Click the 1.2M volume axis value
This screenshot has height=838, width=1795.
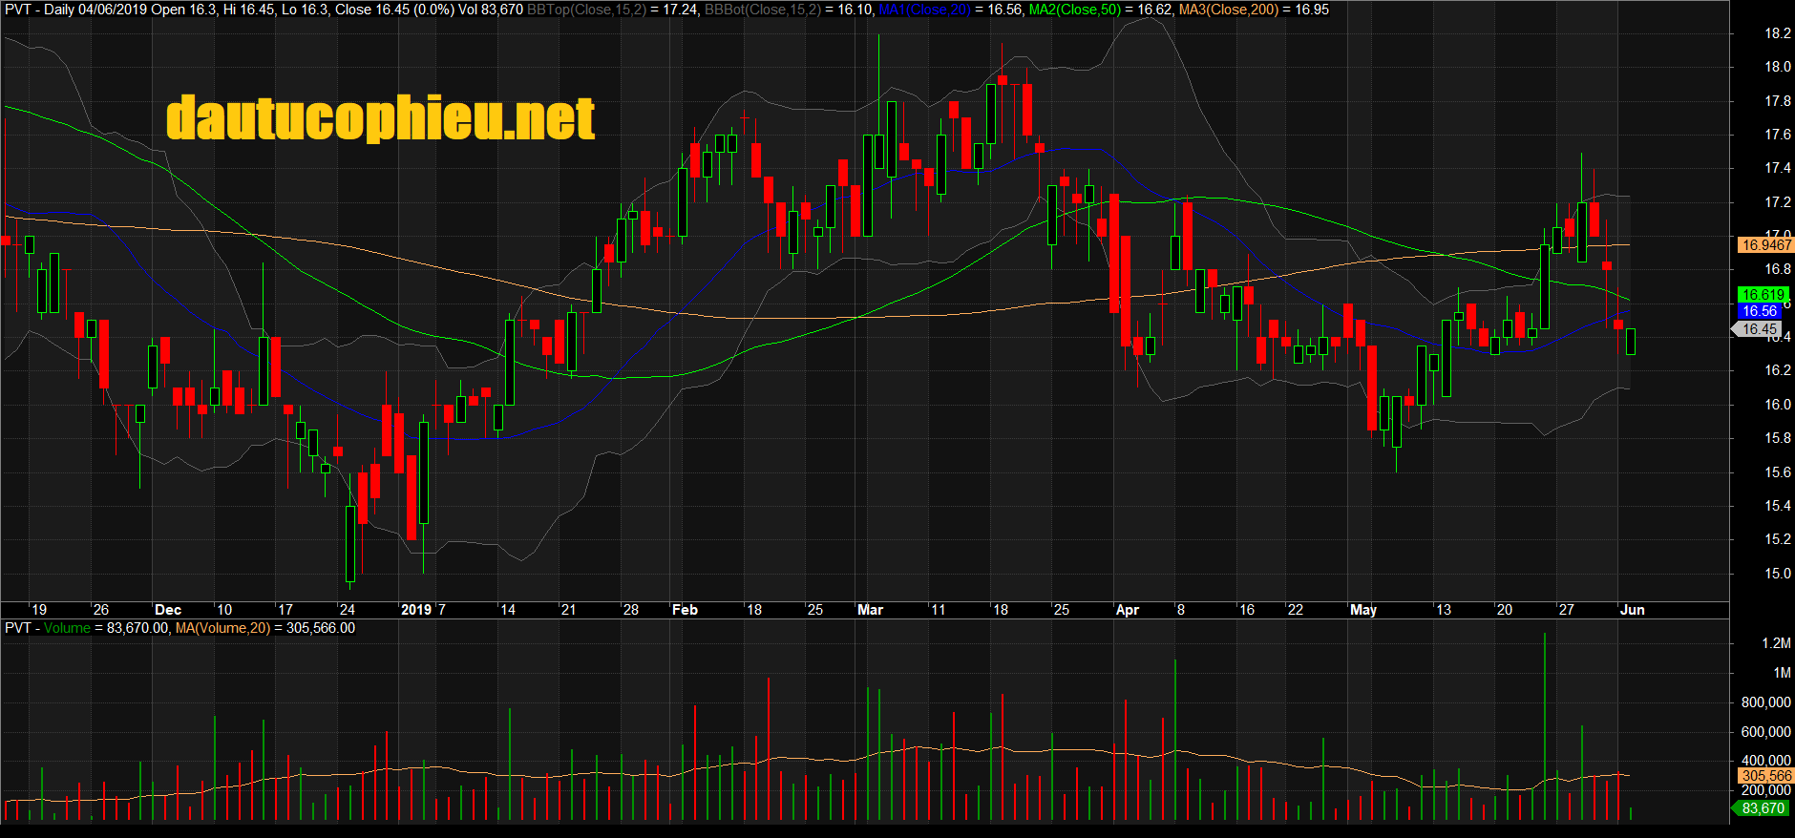1776,643
